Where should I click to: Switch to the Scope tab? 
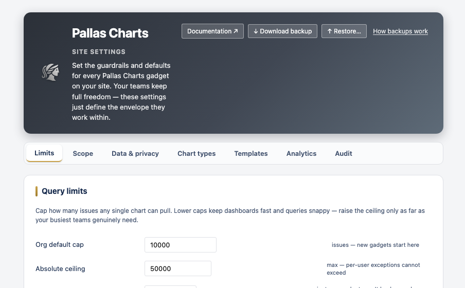[83, 153]
